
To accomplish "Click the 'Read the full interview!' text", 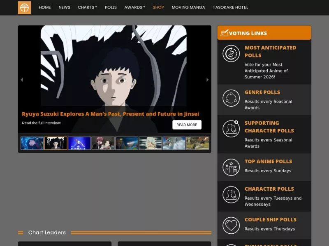I will coord(42,123).
